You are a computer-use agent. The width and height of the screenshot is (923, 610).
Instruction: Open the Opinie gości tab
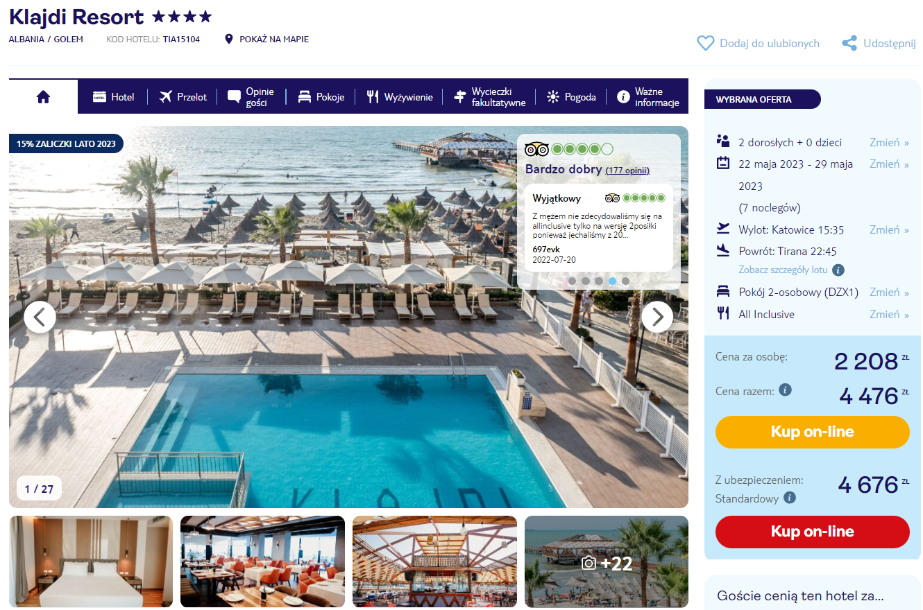pos(251,97)
